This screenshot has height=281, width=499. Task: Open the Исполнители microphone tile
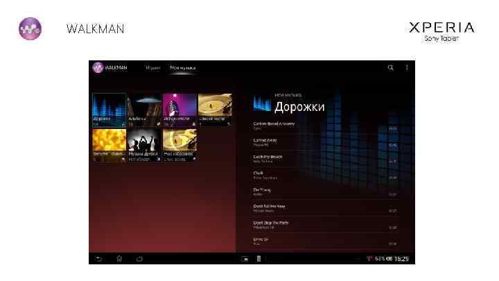180,110
